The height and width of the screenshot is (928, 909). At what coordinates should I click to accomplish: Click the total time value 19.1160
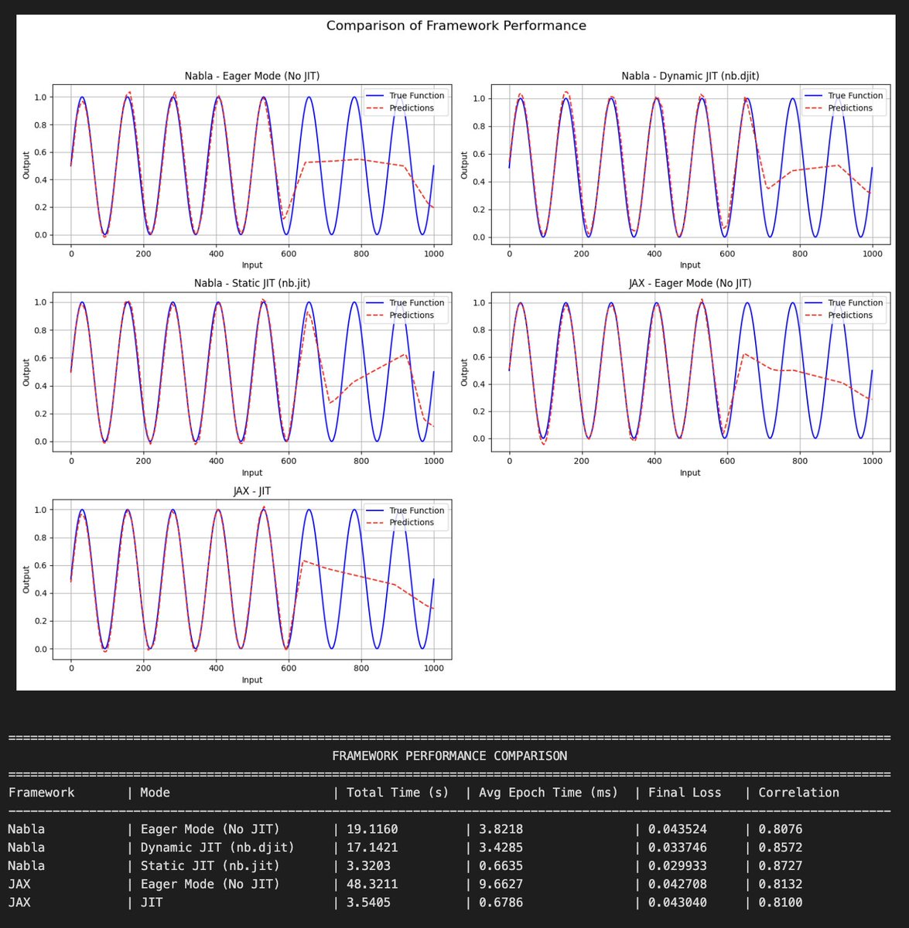[372, 829]
